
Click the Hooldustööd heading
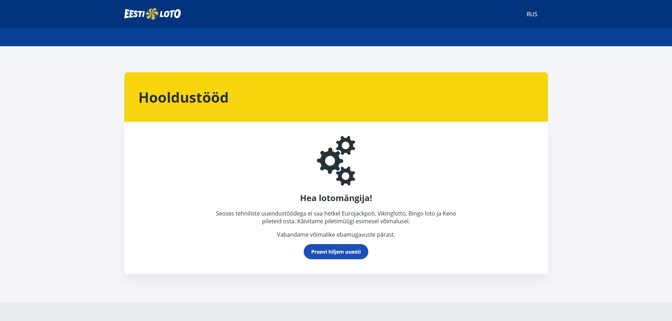pyautogui.click(x=183, y=98)
